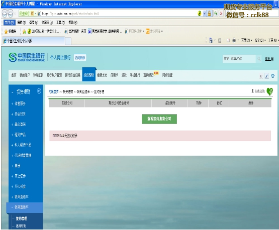This screenshot has height=230, width=279.
Task: Click the menu name search input field
Action: (x=239, y=59)
